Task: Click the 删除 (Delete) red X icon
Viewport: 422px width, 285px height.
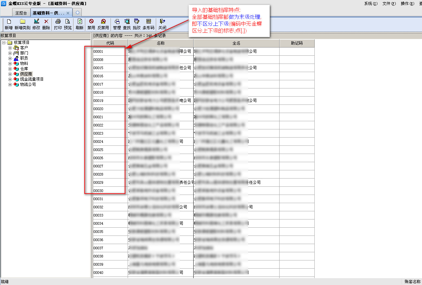Action: click(x=46, y=22)
